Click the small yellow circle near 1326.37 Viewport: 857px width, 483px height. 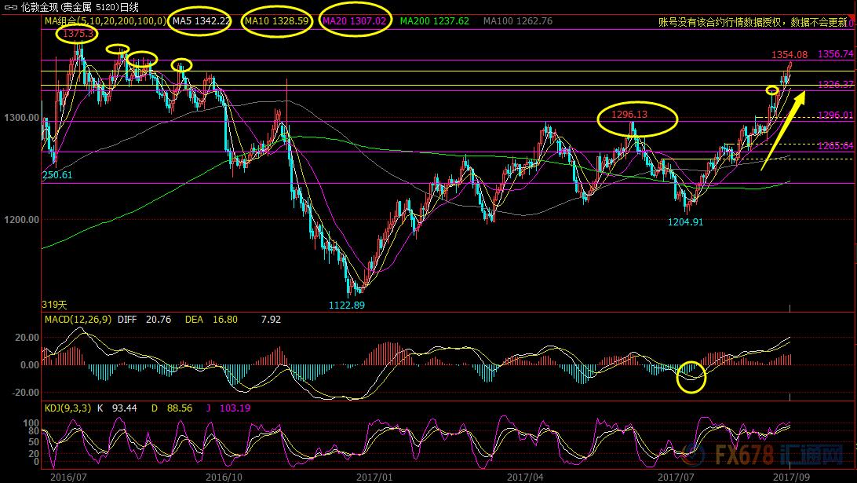[772, 90]
